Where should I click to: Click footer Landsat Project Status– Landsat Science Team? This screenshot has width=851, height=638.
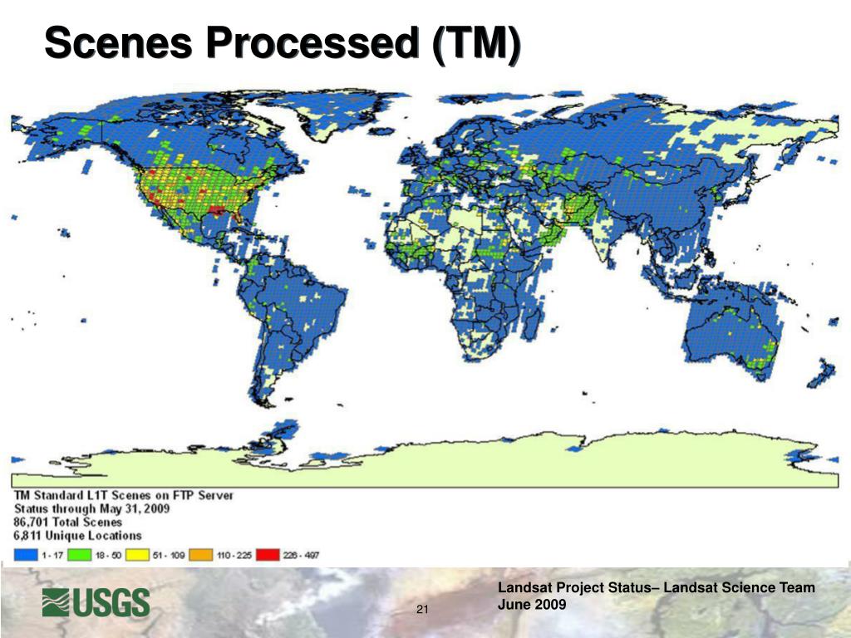coord(657,587)
